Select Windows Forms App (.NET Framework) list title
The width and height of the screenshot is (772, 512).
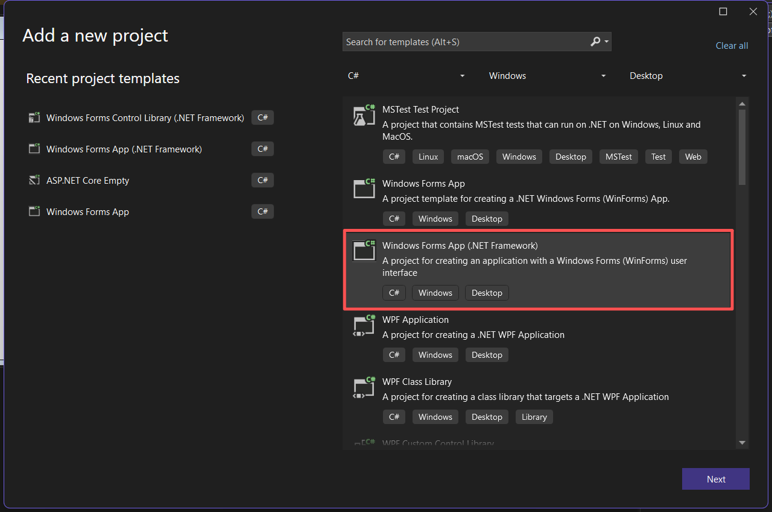[x=460, y=246]
